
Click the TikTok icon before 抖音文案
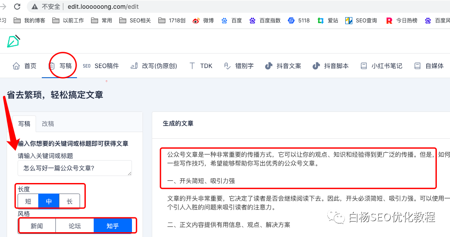coord(269,66)
